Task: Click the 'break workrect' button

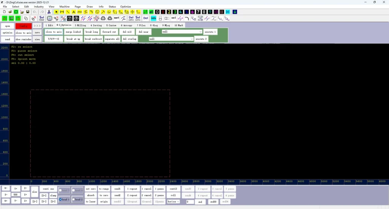Action: 93,39
